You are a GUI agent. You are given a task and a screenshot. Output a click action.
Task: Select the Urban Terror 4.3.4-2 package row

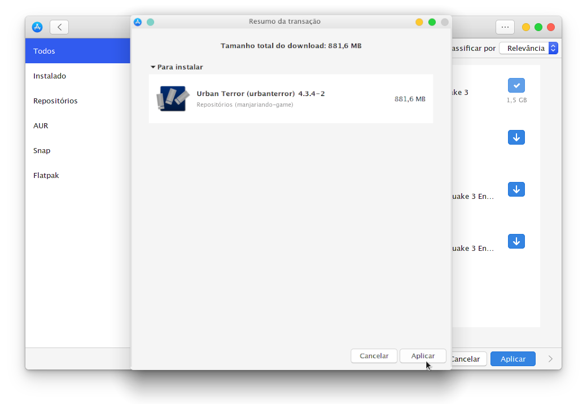[x=291, y=99]
